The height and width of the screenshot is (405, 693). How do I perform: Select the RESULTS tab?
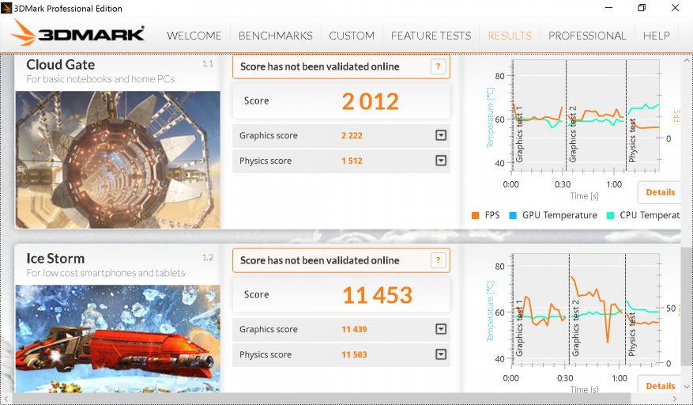(x=510, y=36)
